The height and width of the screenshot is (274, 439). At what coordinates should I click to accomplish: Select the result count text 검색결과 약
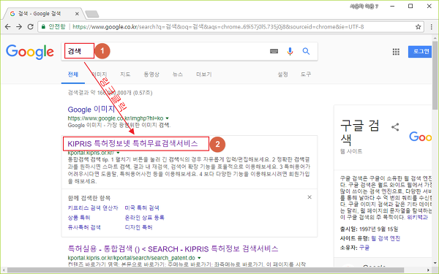pos(110,93)
